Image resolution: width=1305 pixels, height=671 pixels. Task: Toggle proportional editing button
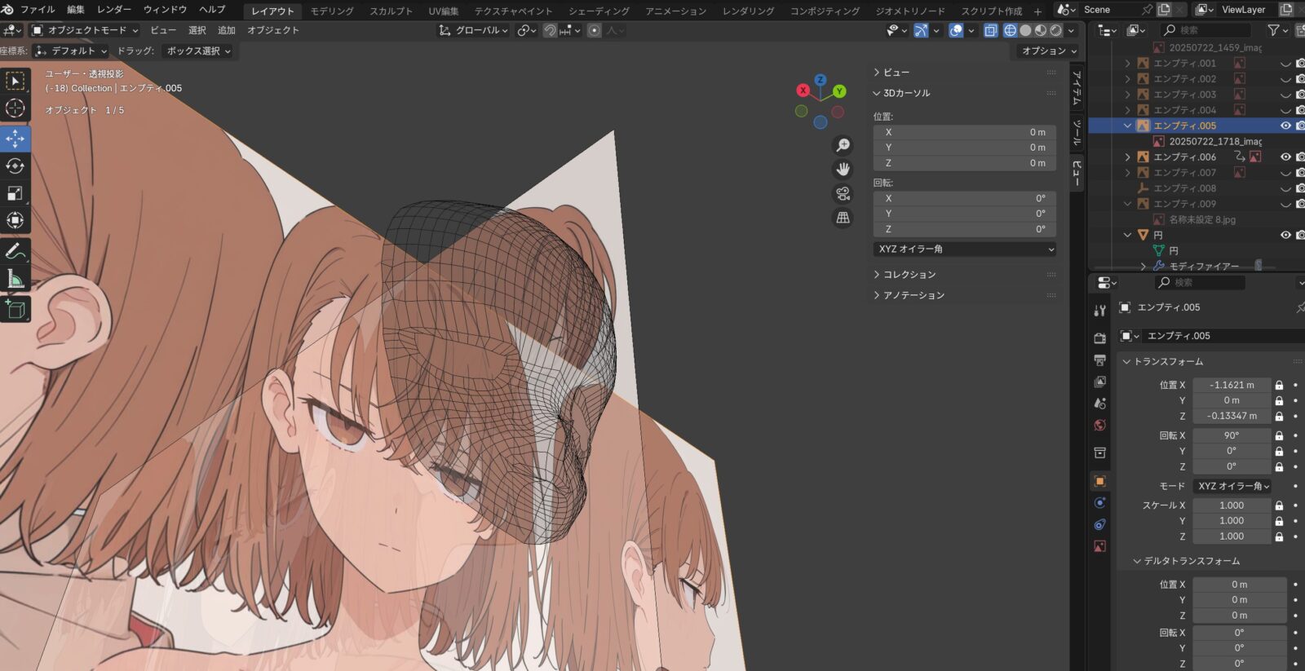(x=595, y=30)
